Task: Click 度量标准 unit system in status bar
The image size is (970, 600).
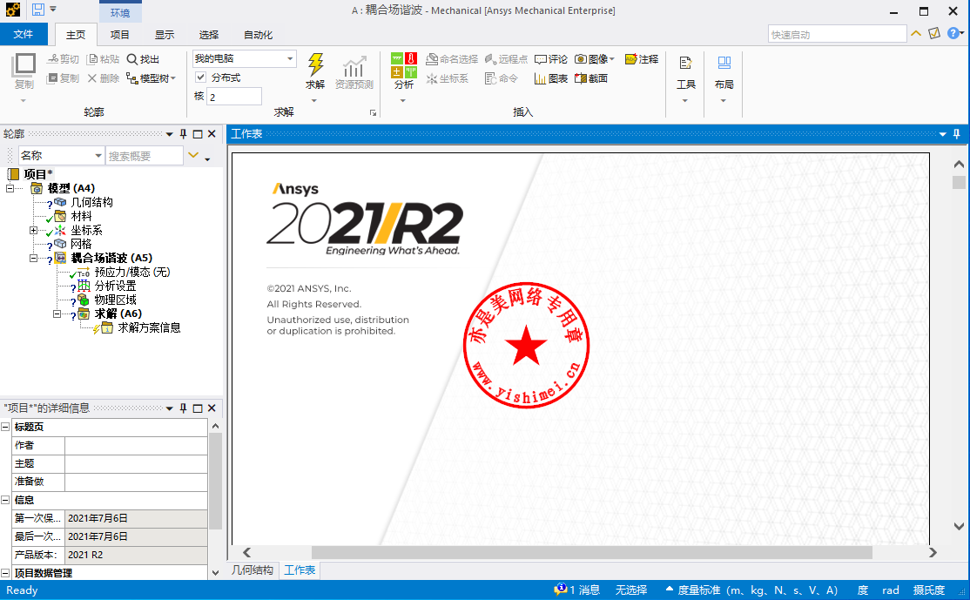Action: pyautogui.click(x=752, y=590)
